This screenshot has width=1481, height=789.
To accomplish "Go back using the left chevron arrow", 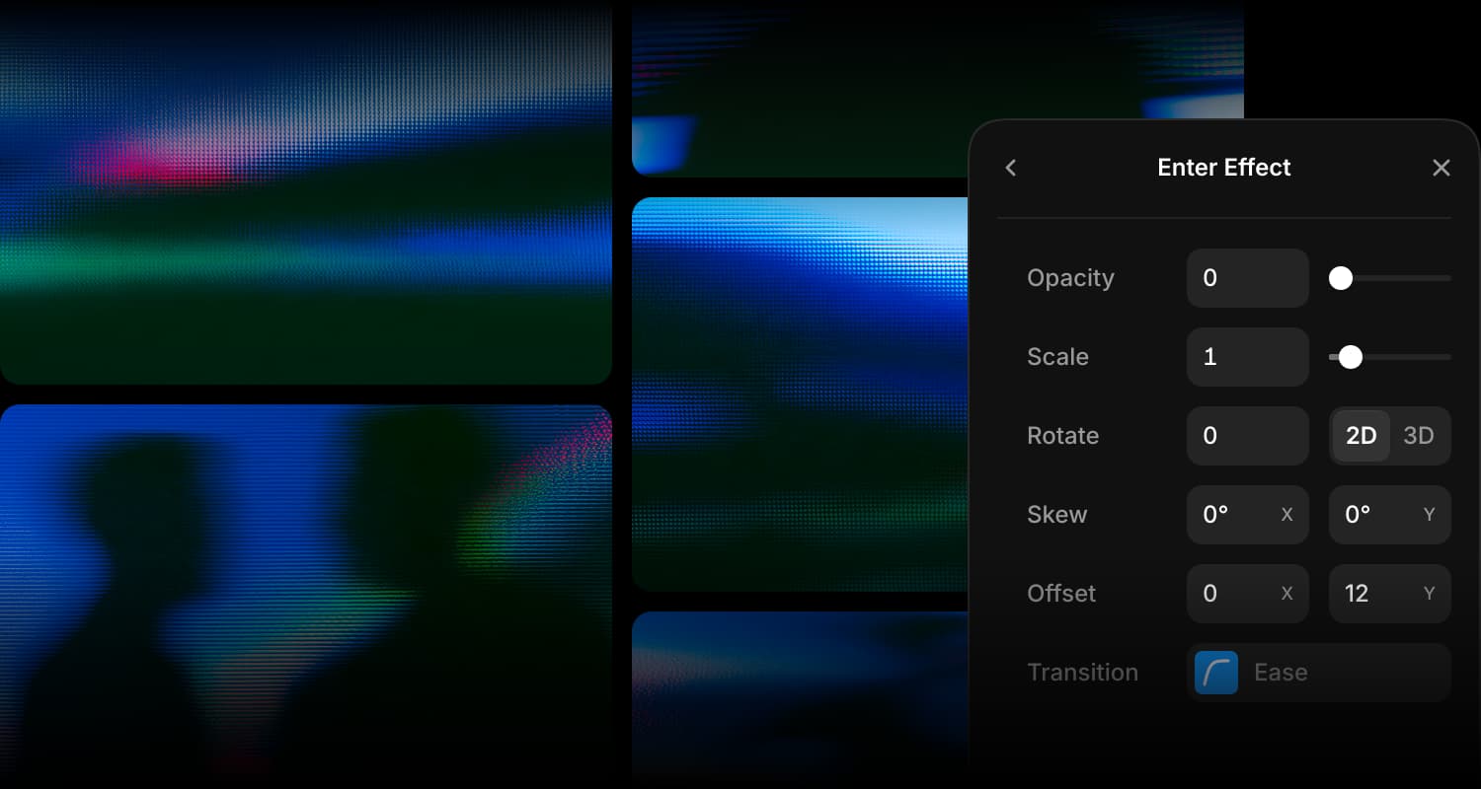I will click(x=1010, y=168).
